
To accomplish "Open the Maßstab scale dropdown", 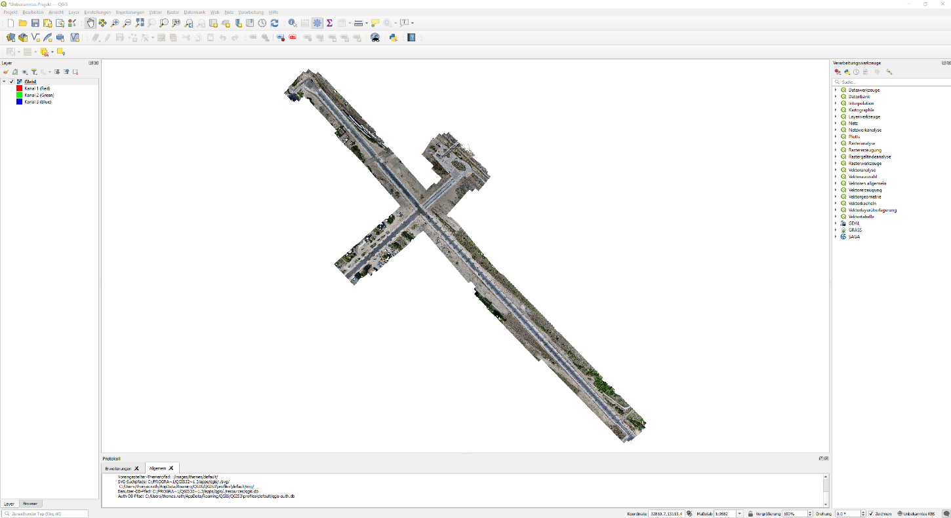I will coord(740,513).
